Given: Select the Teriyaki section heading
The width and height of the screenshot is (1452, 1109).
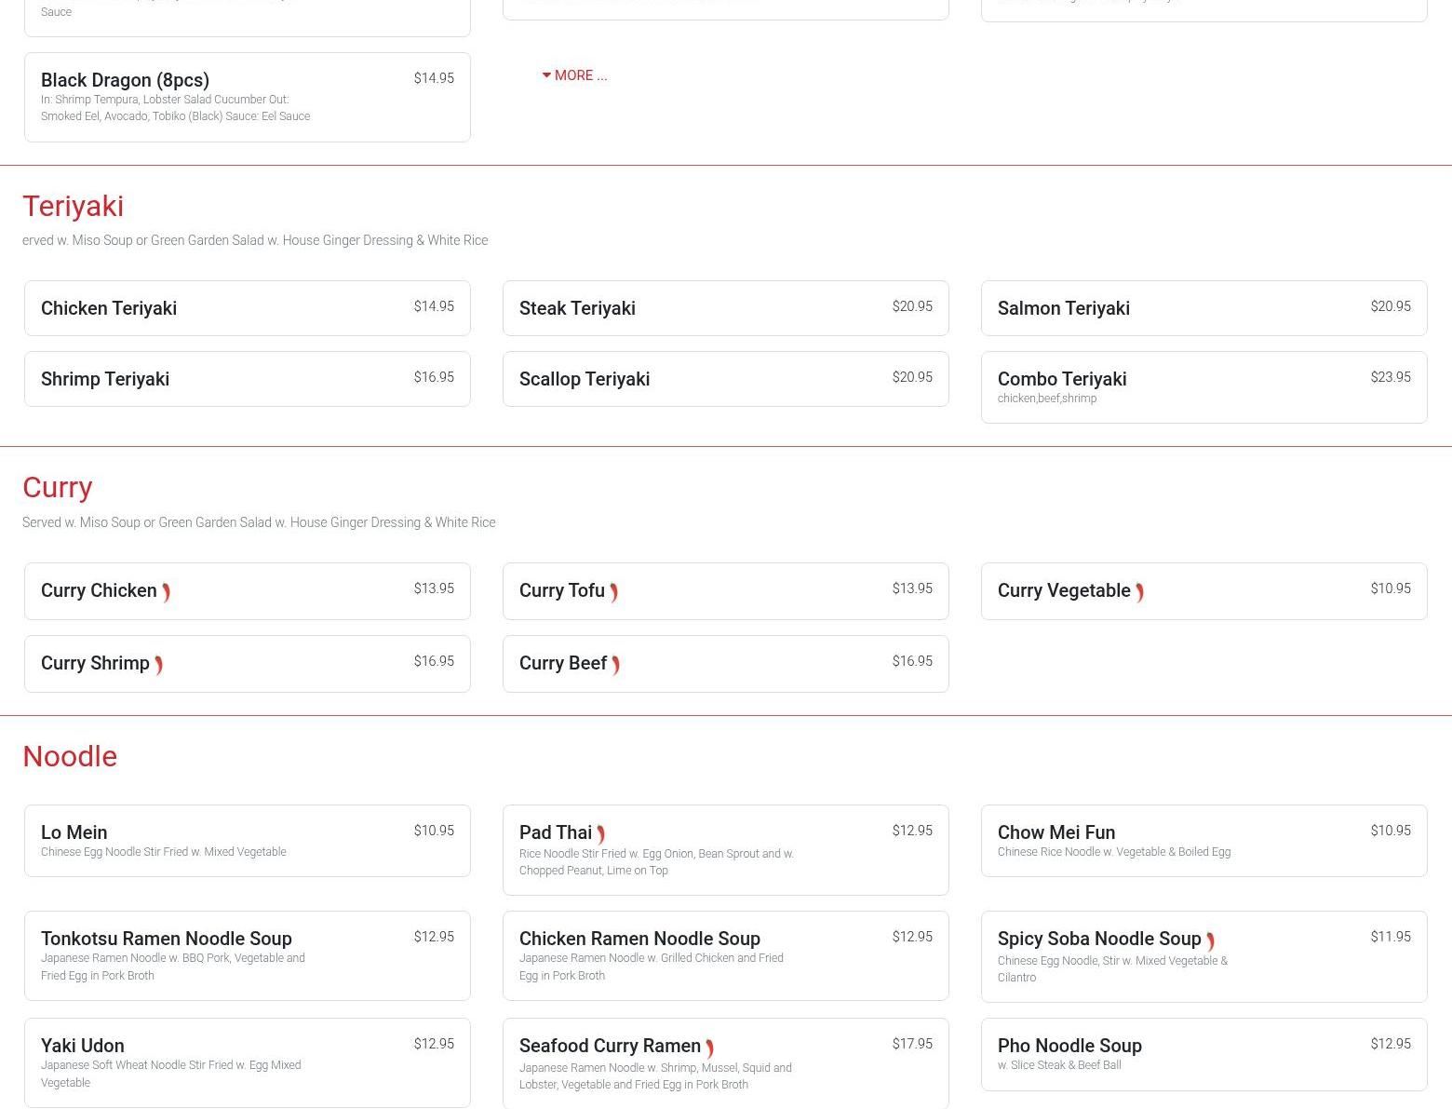Looking at the screenshot, I should 73,206.
